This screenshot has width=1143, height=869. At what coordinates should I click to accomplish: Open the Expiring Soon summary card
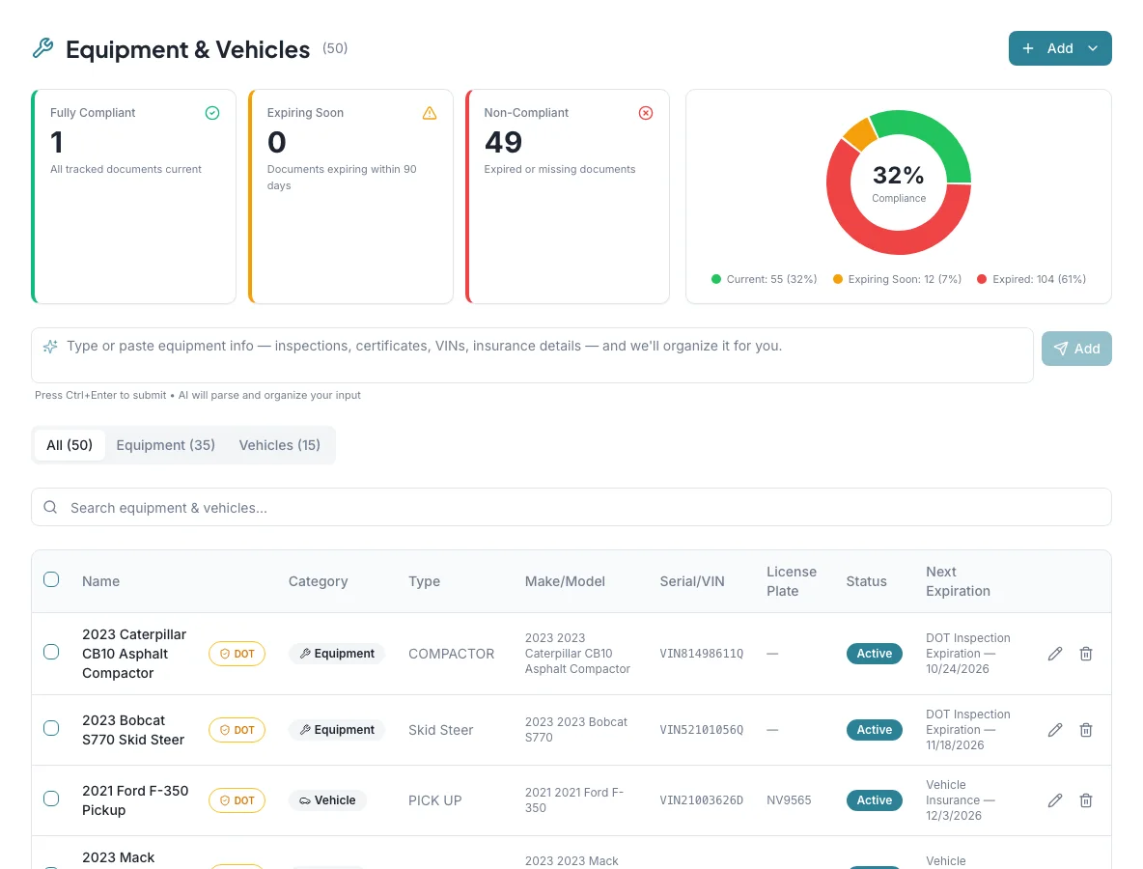(350, 196)
